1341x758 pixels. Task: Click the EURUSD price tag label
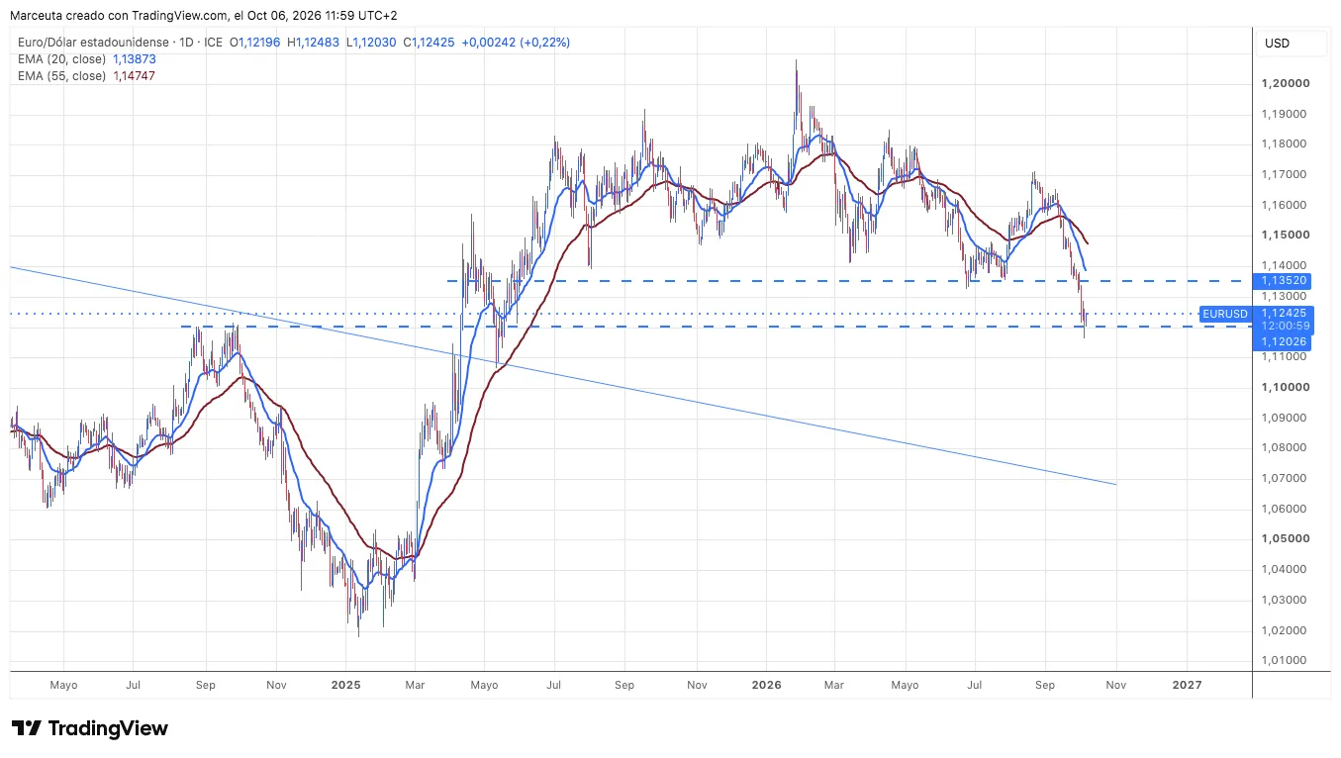[1224, 314]
